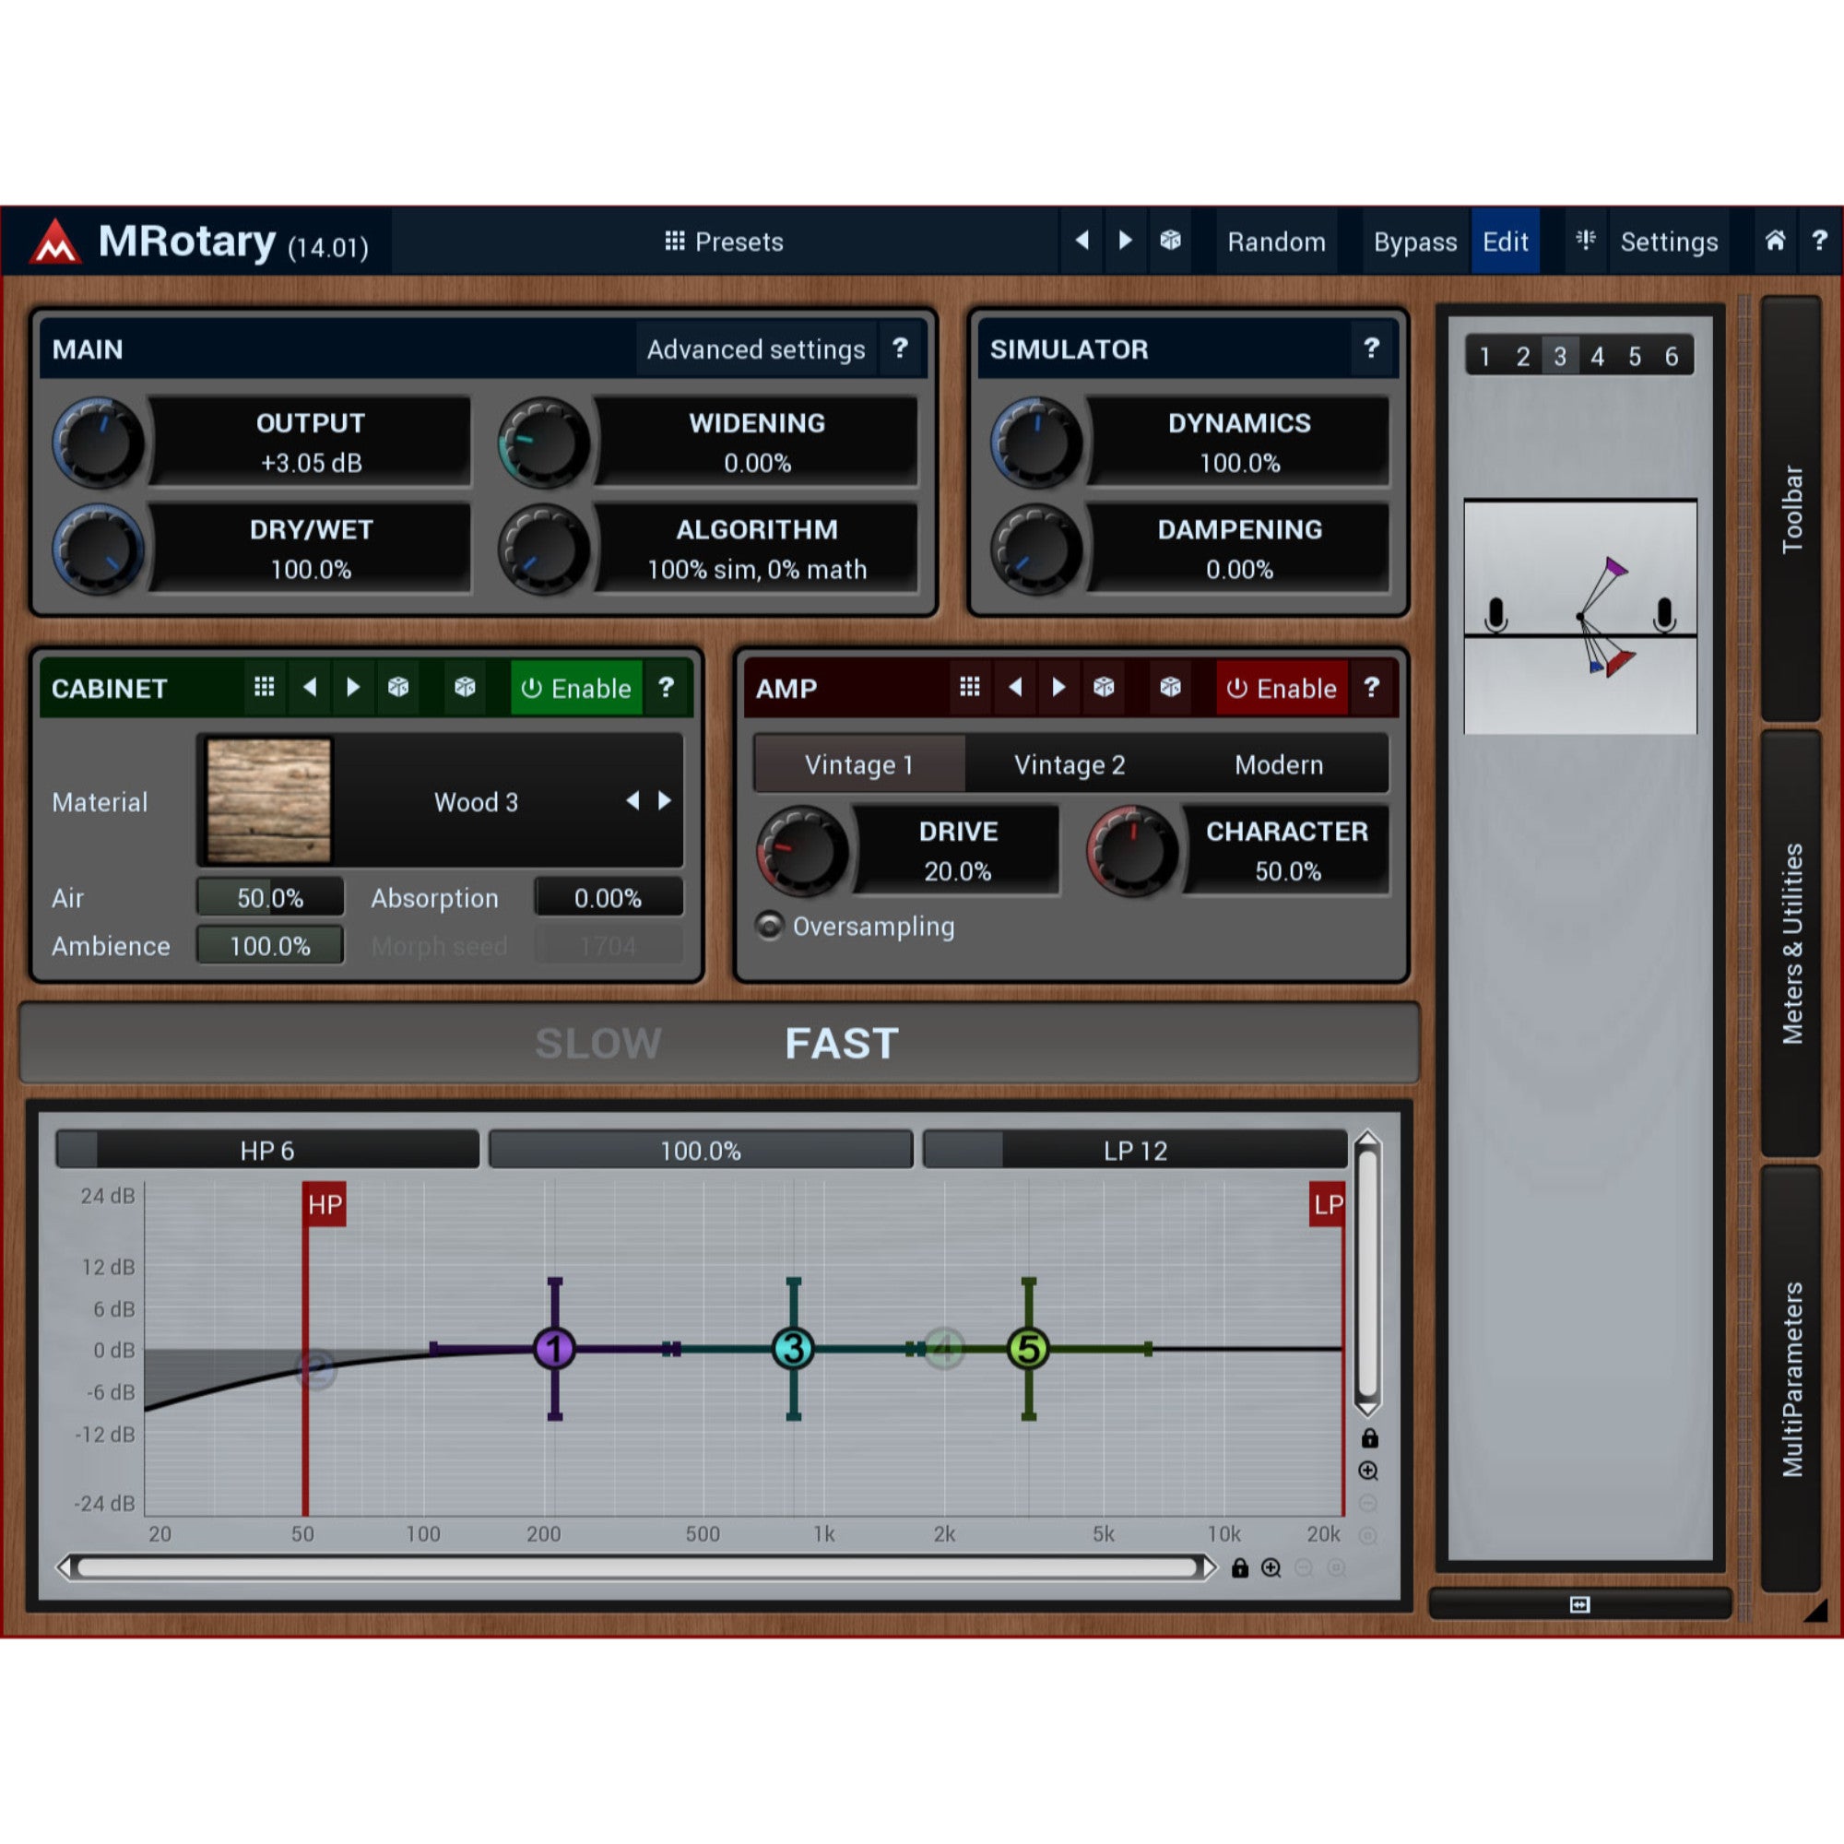
Task: Click the Random button
Action: pyautogui.click(x=1276, y=242)
